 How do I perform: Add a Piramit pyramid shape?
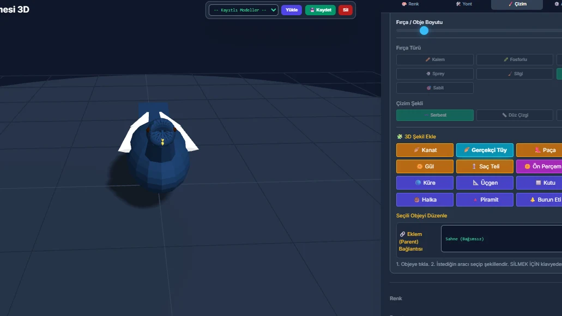click(x=485, y=199)
